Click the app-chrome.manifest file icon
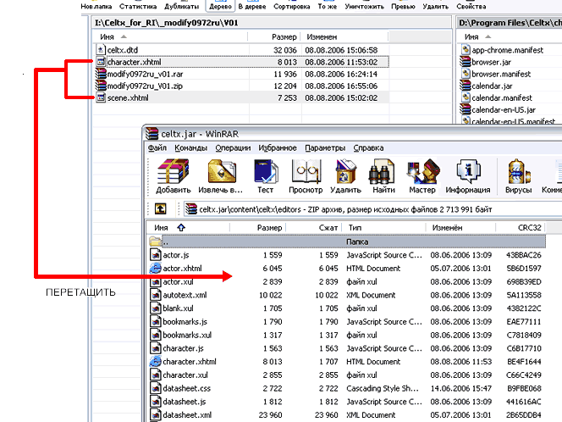Image resolution: width=562 pixels, height=422 pixels. pyautogui.click(x=466, y=49)
